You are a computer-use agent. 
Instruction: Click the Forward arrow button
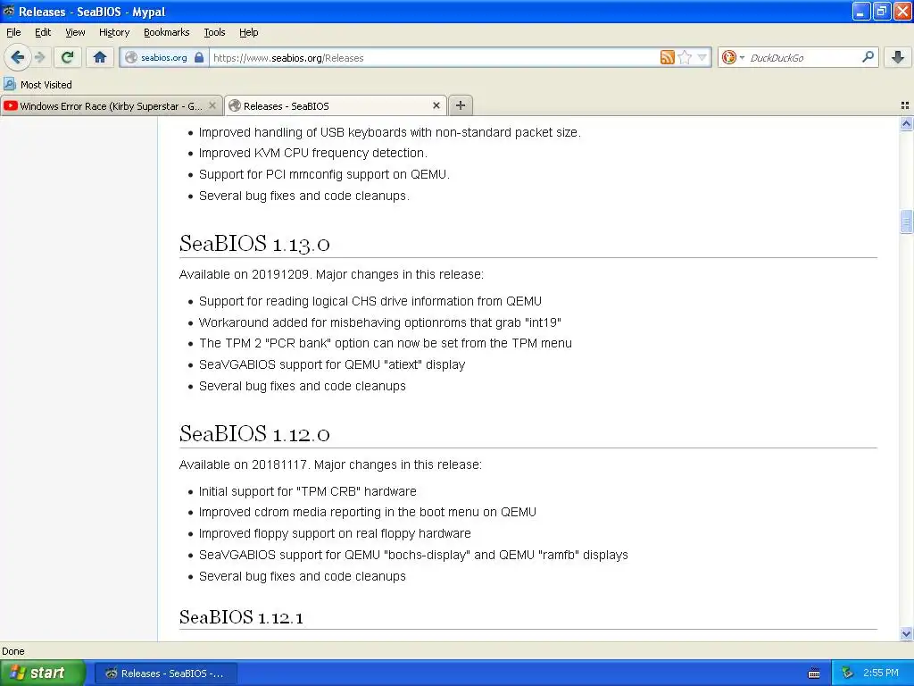(39, 57)
